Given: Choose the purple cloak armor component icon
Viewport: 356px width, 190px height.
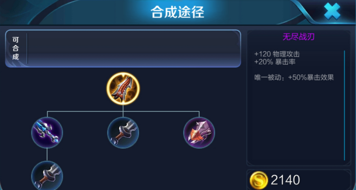Looking at the screenshot, I should point(199,133).
